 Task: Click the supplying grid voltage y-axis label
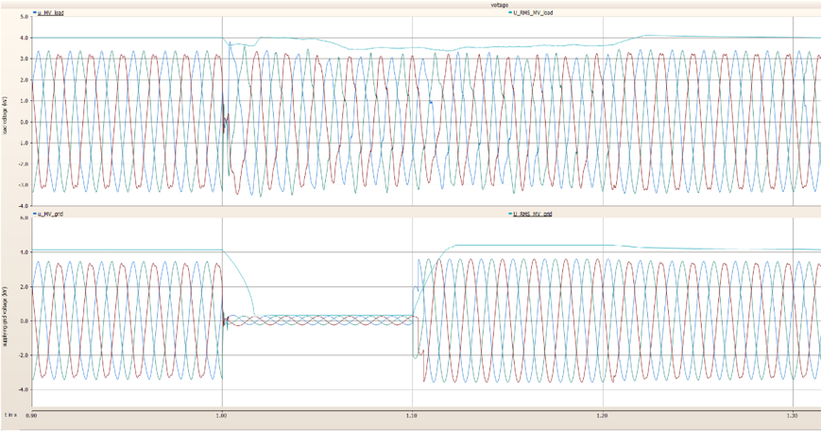tap(5, 293)
